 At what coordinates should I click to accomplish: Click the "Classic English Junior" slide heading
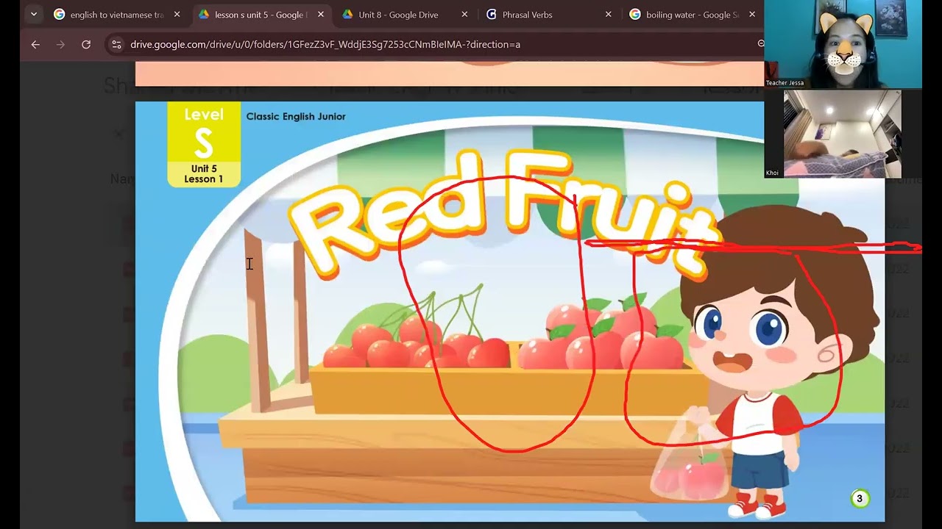296,116
